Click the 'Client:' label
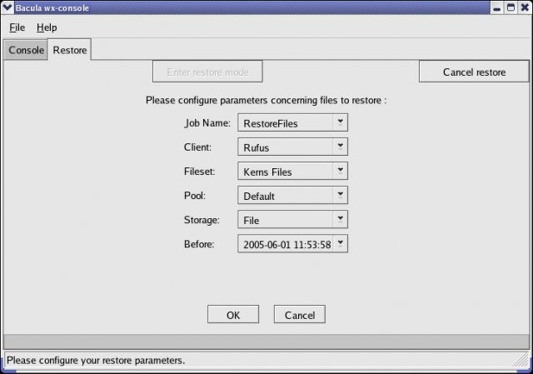 (197, 147)
